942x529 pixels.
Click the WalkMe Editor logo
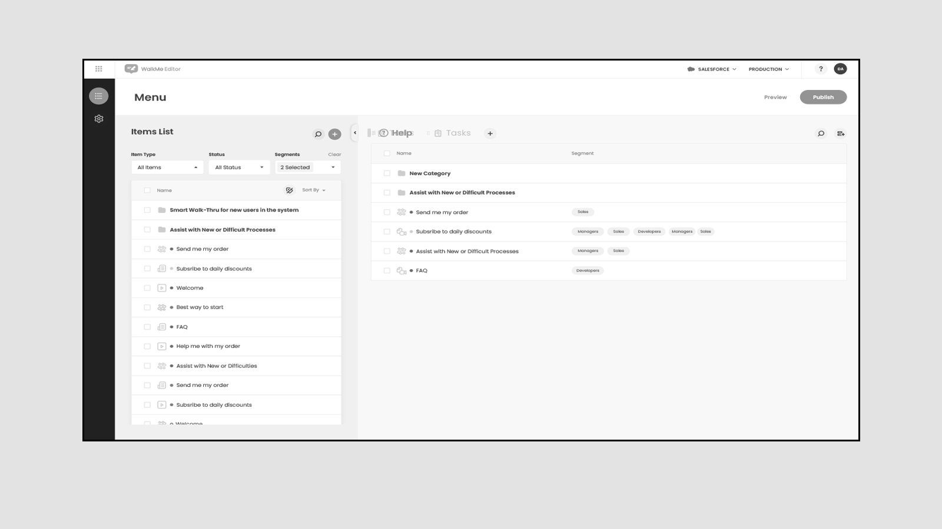(152, 69)
